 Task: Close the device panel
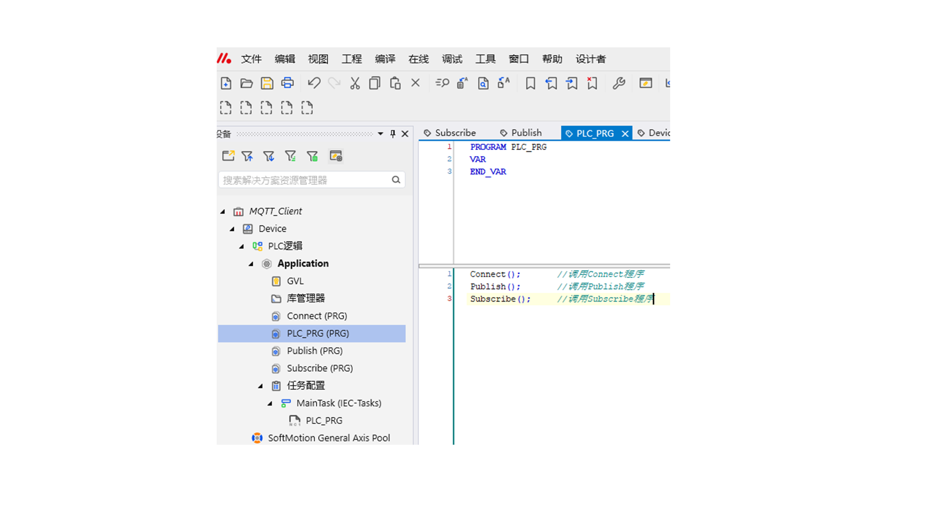(405, 134)
